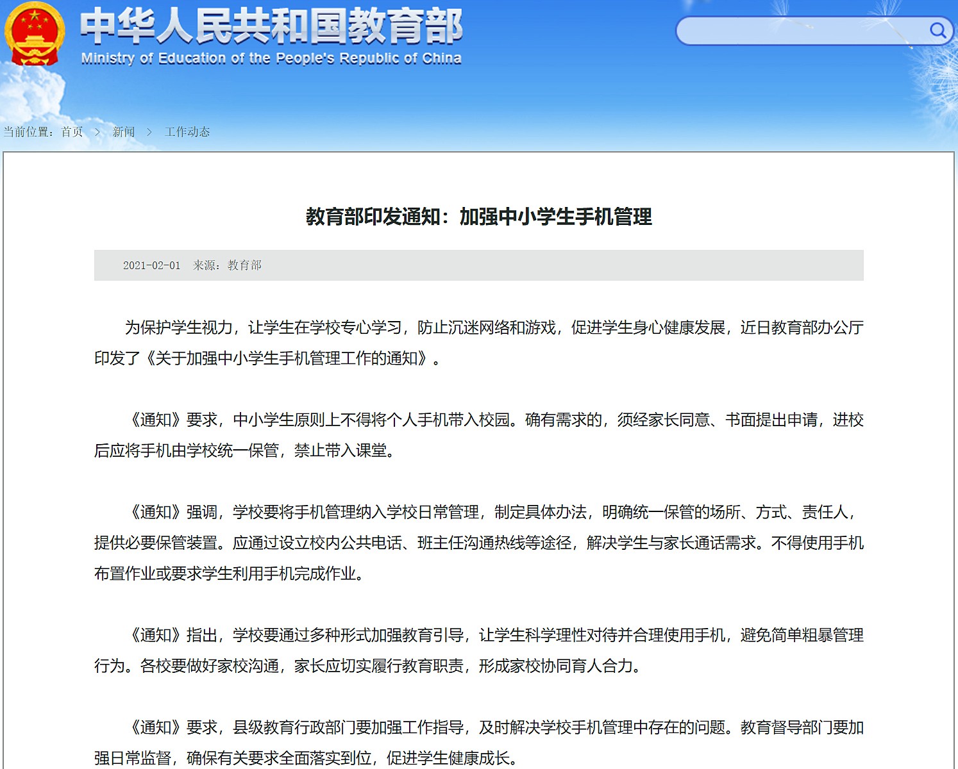Viewport: 958px width, 769px height.
Task: Click the 《关于加强中小学生手机管理工作的通知》 document name
Action: pos(285,359)
